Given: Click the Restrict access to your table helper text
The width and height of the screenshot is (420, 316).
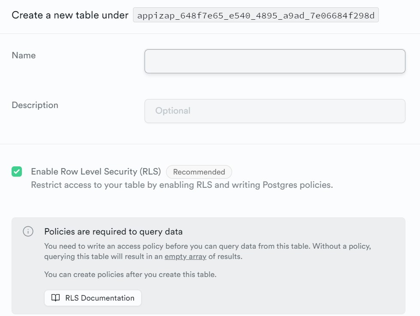Looking at the screenshot, I should point(182,185).
